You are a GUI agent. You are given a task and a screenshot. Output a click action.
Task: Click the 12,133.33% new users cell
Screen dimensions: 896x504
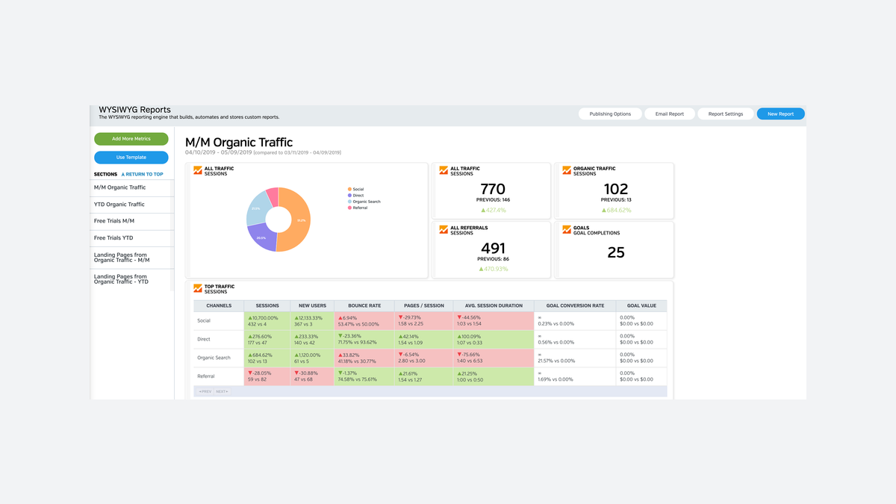point(313,321)
